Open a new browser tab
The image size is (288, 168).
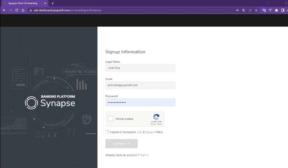[x=53, y=3]
